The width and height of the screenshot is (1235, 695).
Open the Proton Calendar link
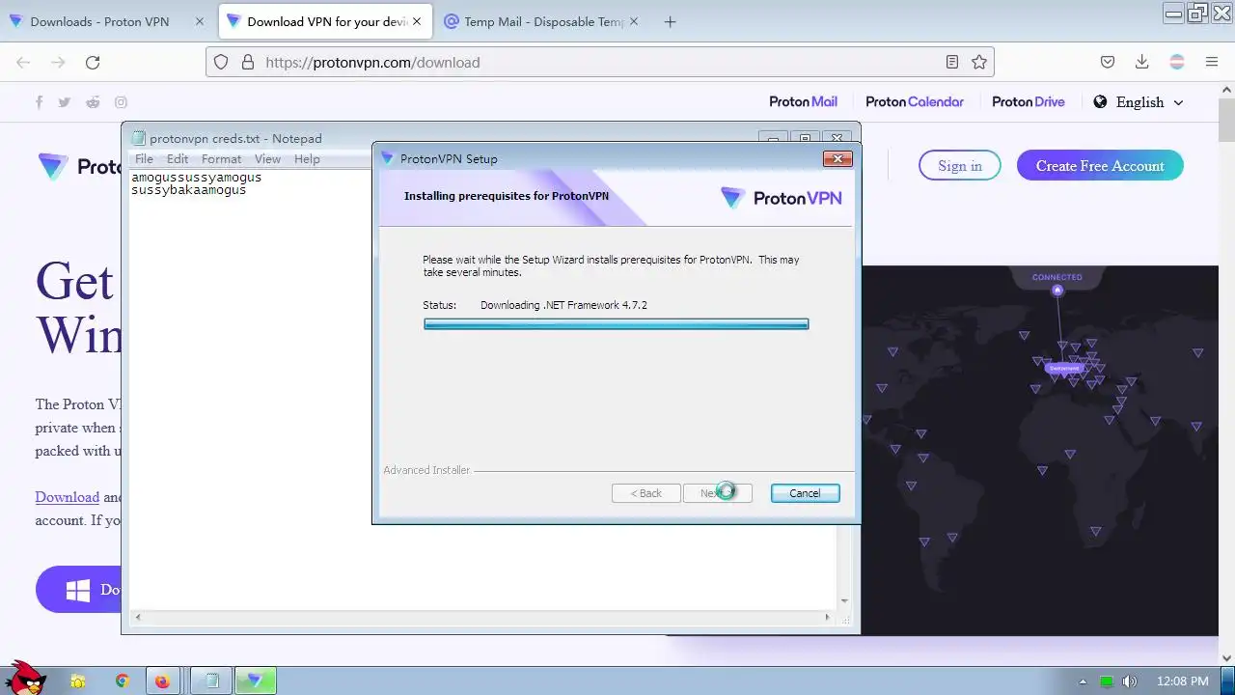915,102
